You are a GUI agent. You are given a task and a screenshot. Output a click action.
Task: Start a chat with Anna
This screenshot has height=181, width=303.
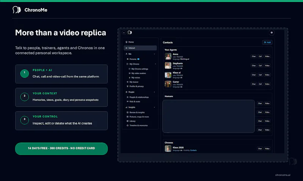(x=253, y=56)
